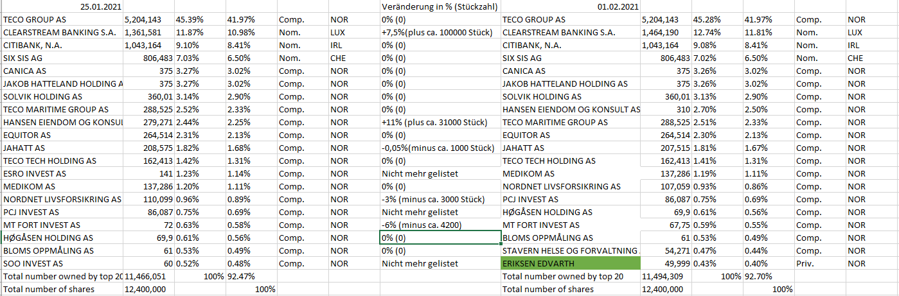899x296 pixels.
Task: Click the 0.43% percentage cell
Action: pos(717,264)
